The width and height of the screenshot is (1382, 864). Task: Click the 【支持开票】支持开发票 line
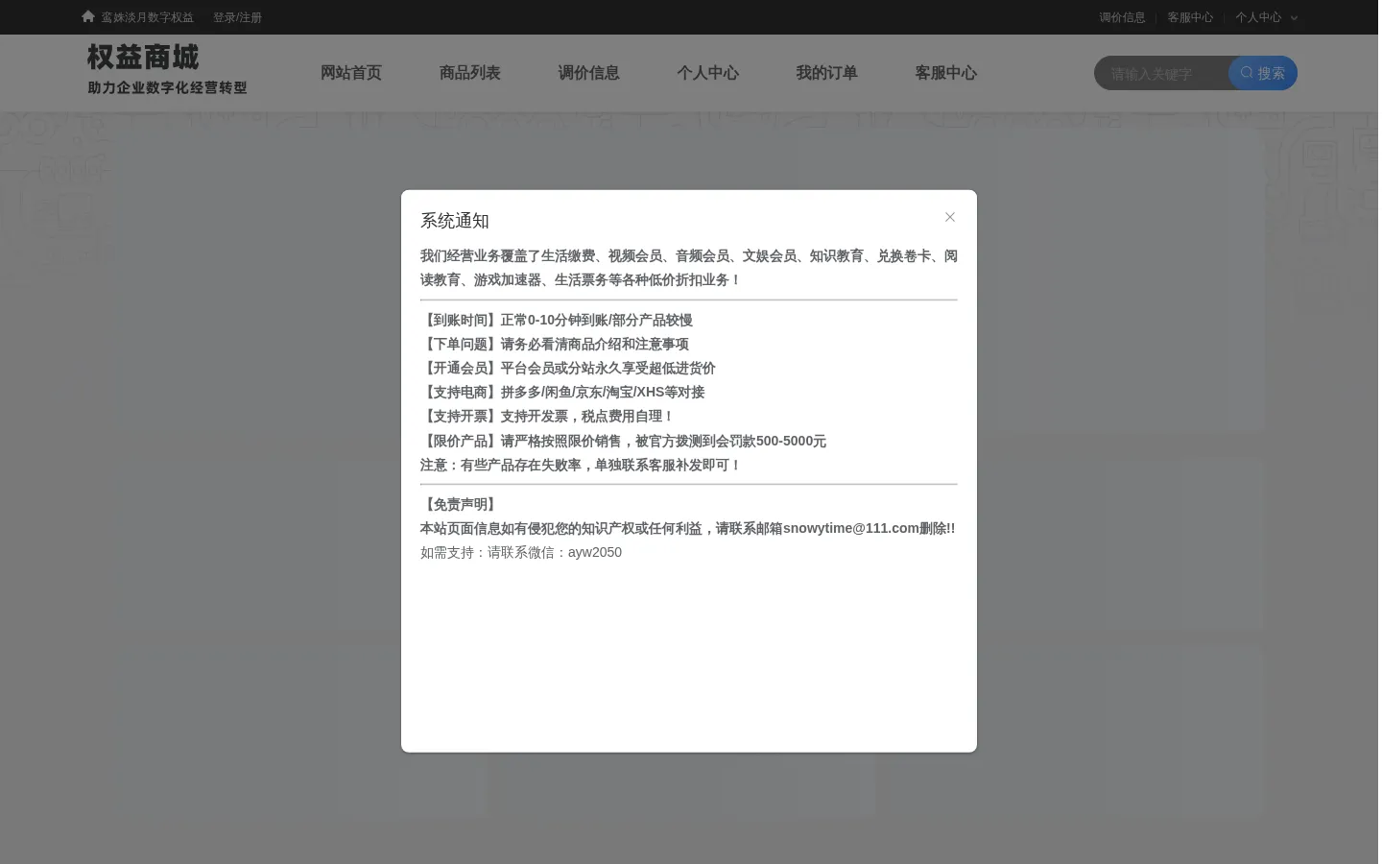pos(548,417)
